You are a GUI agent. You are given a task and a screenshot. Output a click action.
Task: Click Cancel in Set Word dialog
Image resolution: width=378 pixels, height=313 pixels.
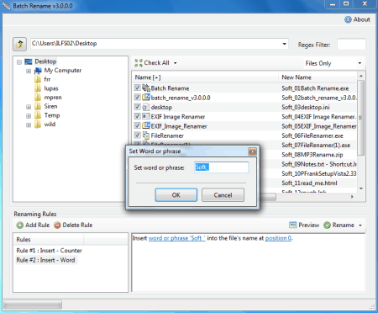223,195
